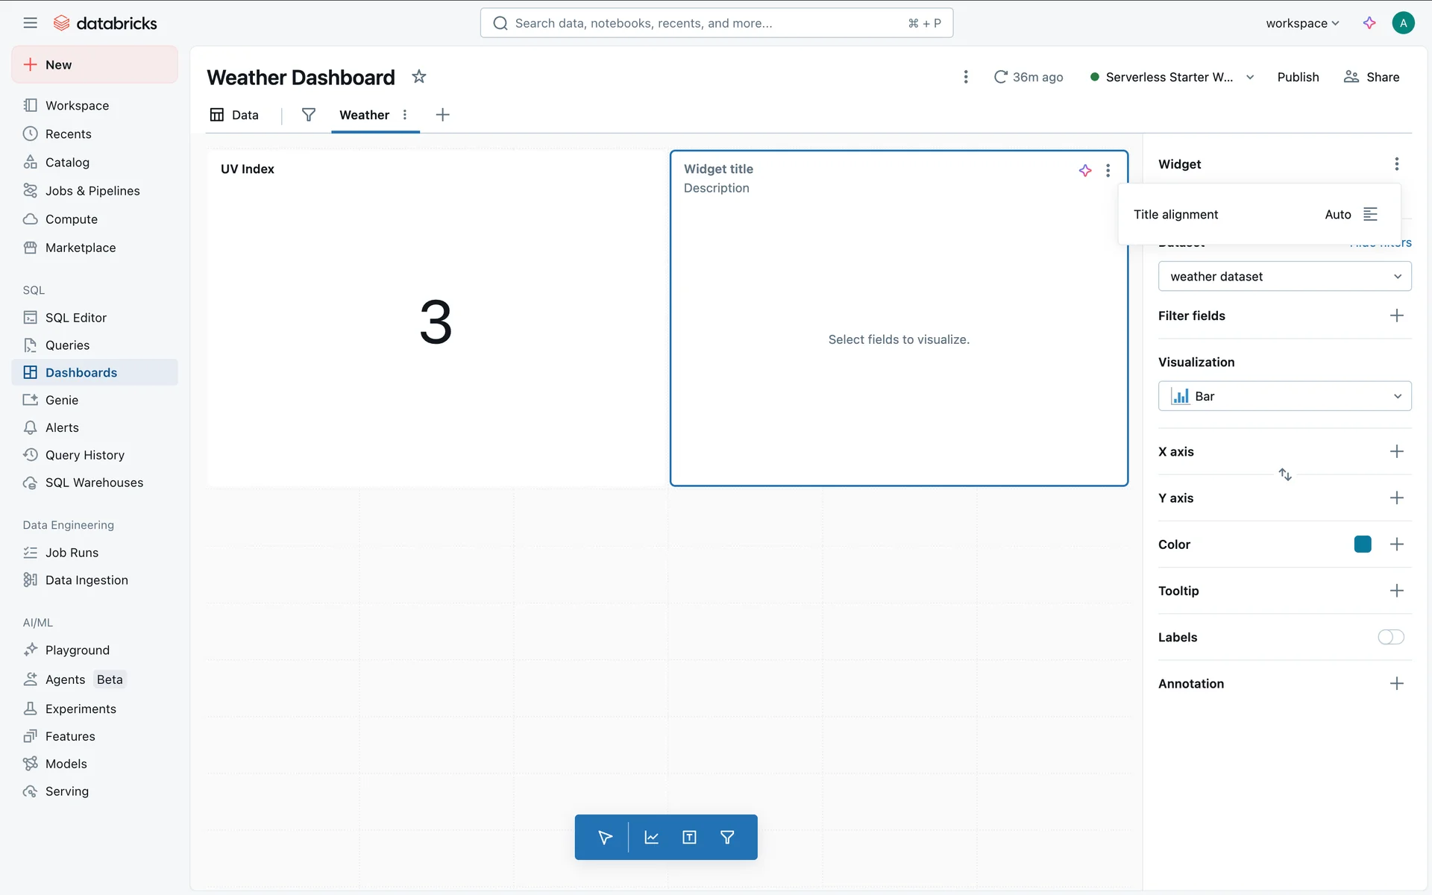Click the add filter tool in bottom toolbar

(x=727, y=837)
